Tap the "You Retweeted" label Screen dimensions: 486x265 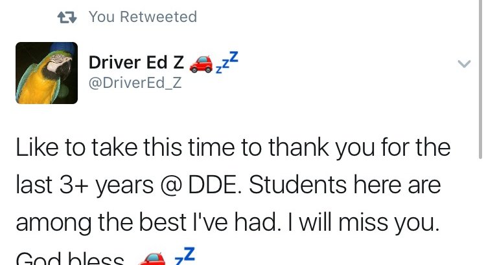pyautogui.click(x=143, y=17)
